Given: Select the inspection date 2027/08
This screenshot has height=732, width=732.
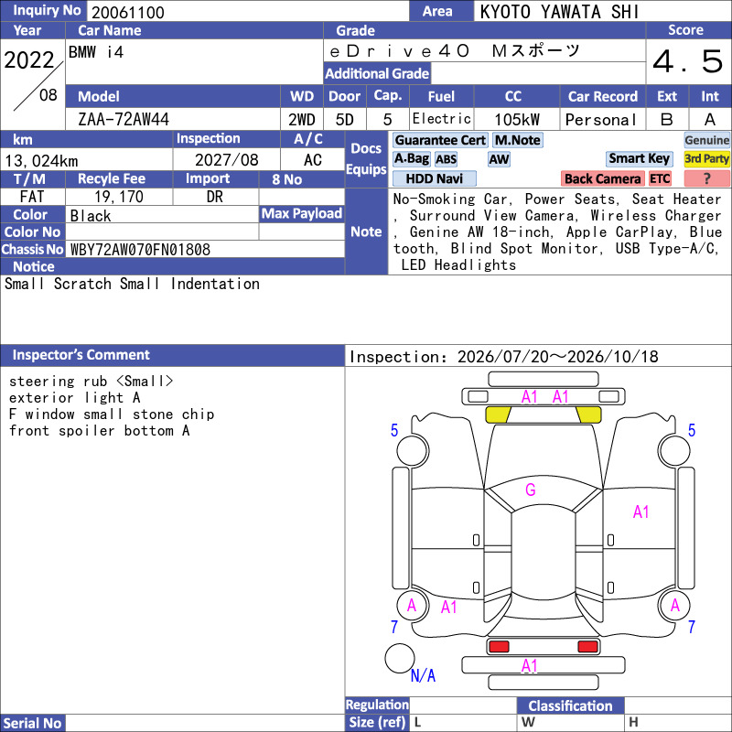Looking at the screenshot, I should [x=226, y=160].
